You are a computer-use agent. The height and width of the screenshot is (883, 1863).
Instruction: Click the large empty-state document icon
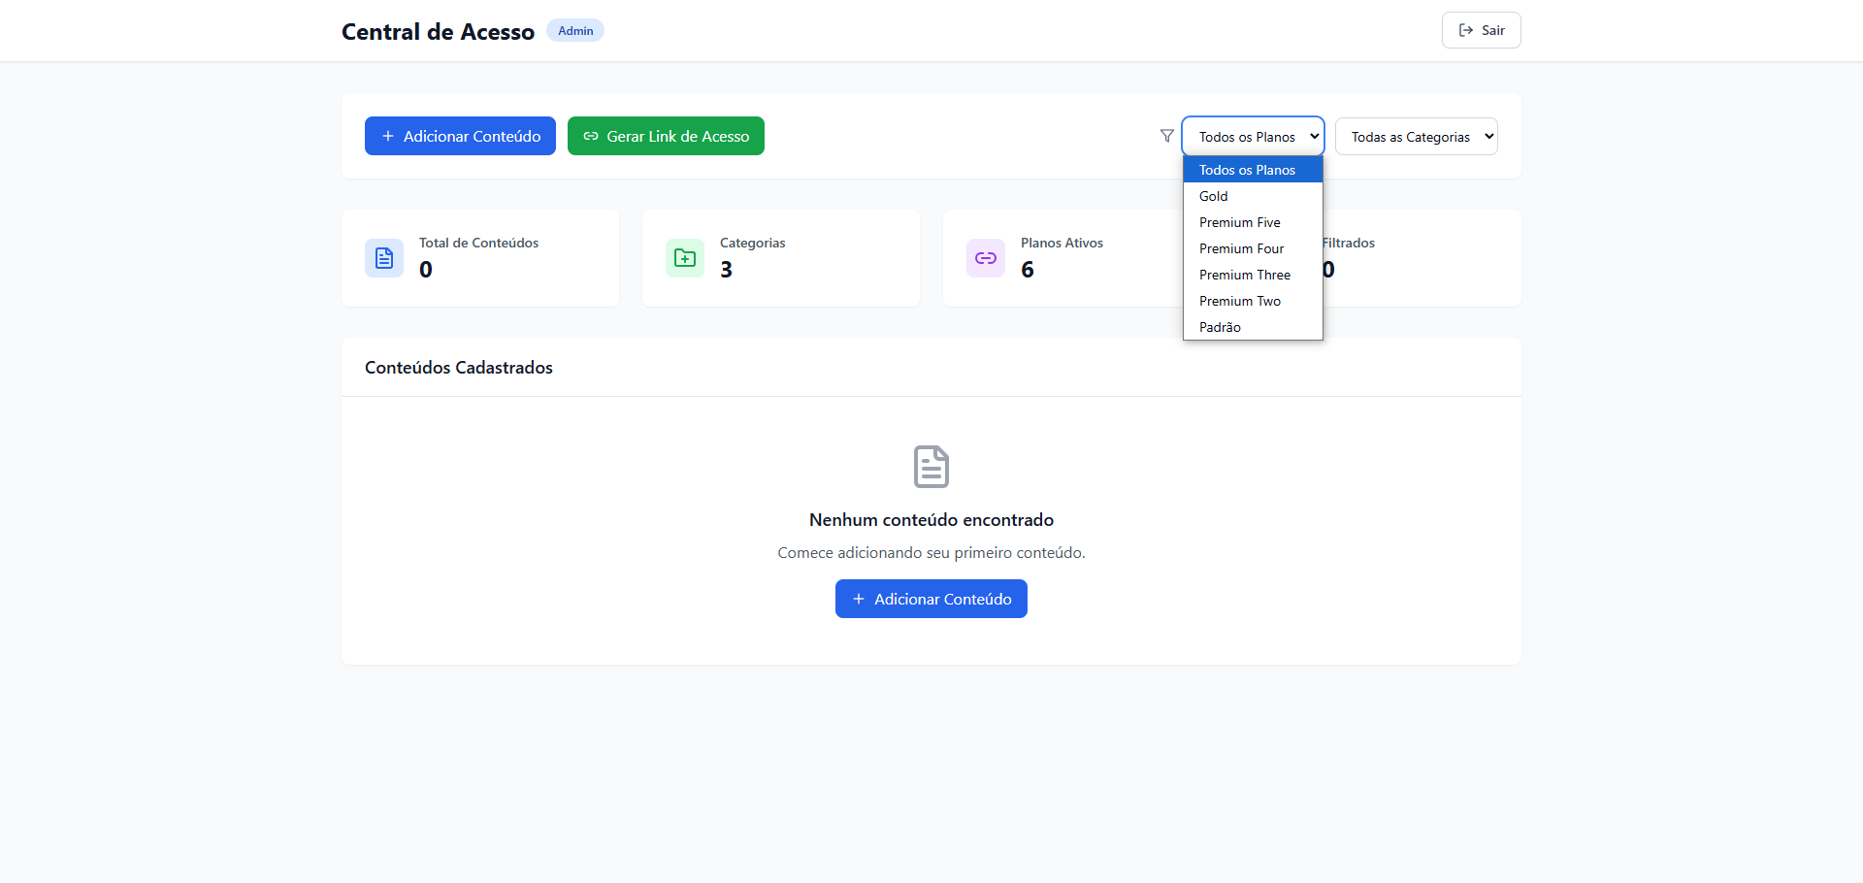tap(931, 467)
